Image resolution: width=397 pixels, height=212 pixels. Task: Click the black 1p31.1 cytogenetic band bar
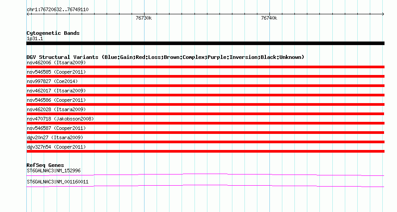pyautogui.click(x=205, y=43)
